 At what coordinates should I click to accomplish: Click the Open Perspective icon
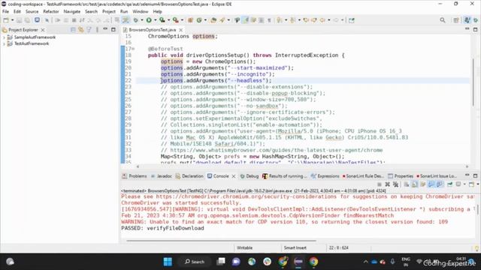(x=456, y=20)
